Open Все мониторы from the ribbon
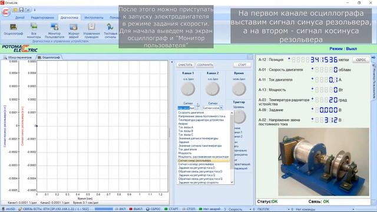377x212 pixels. (x=34, y=31)
